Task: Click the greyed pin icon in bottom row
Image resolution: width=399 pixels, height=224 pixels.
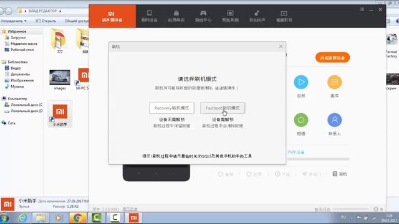Action: pos(312,174)
